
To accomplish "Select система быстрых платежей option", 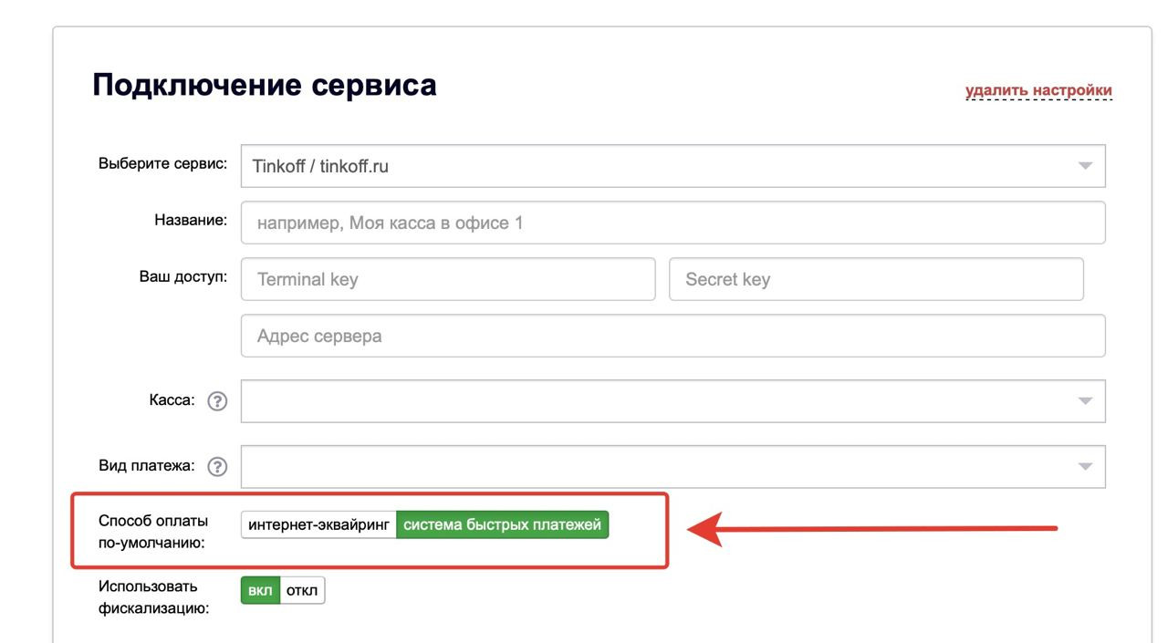I will point(502,525).
